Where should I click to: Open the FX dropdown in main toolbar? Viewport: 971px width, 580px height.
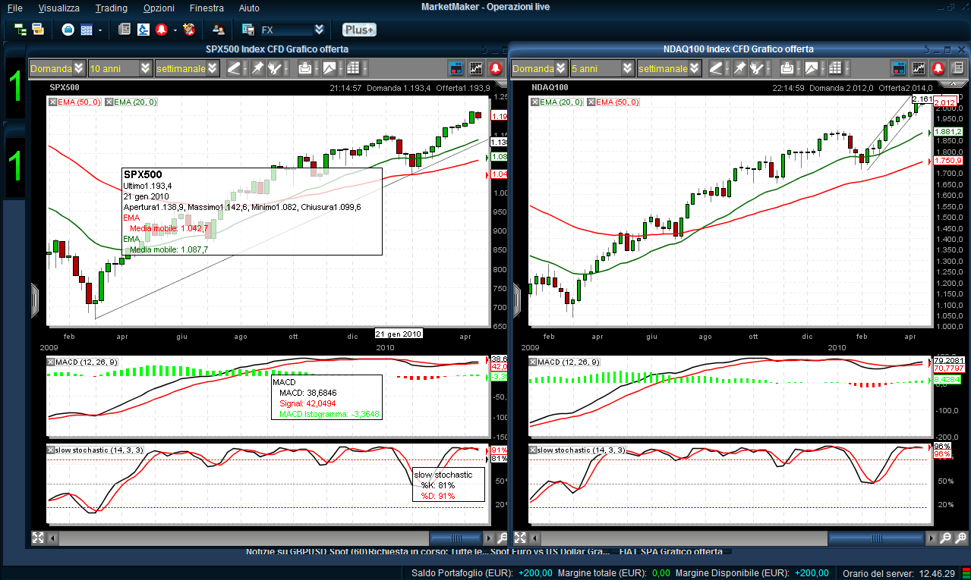click(x=319, y=30)
